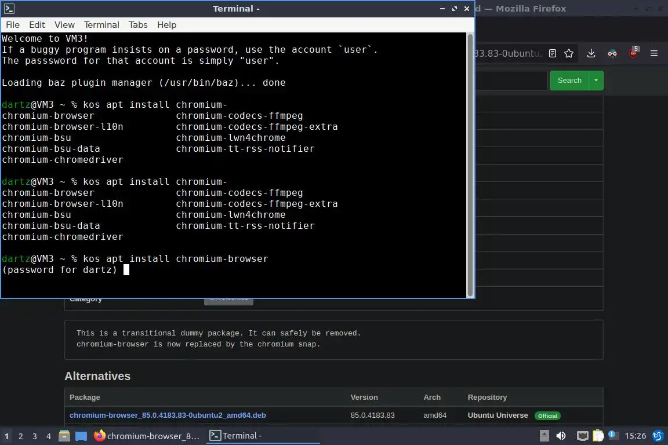Screen dimensions: 668x445
Task: Open the File menu in Terminal
Action: click(x=12, y=25)
